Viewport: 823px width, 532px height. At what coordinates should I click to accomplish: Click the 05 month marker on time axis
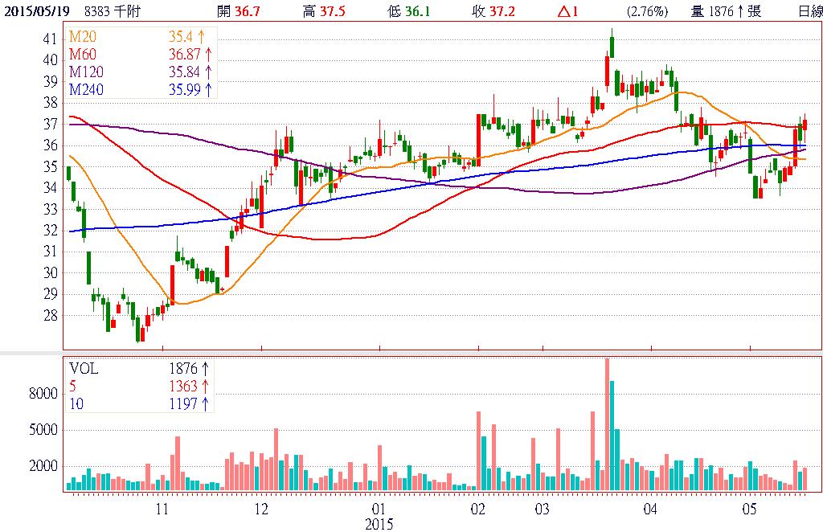(x=750, y=509)
